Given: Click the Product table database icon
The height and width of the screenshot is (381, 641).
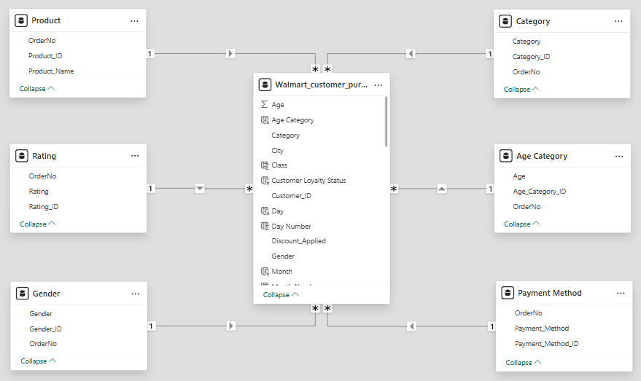Looking at the screenshot, I should click(21, 20).
